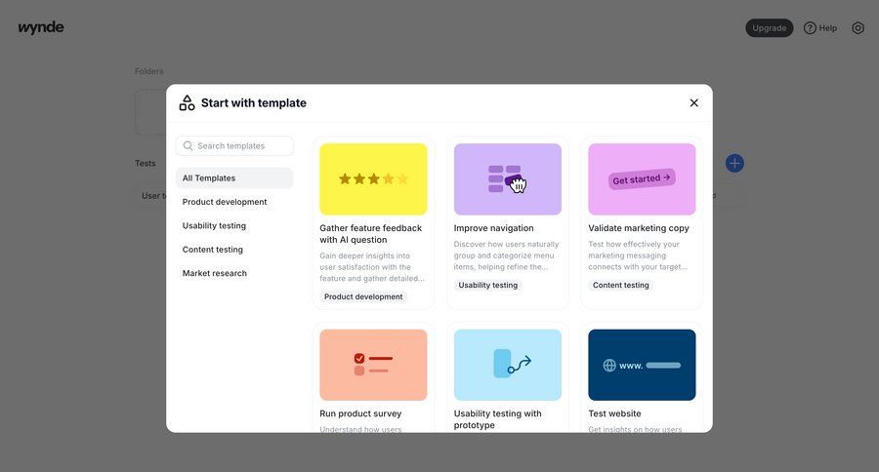The image size is (879, 472).
Task: Click the Help question mark icon
Action: (x=810, y=28)
